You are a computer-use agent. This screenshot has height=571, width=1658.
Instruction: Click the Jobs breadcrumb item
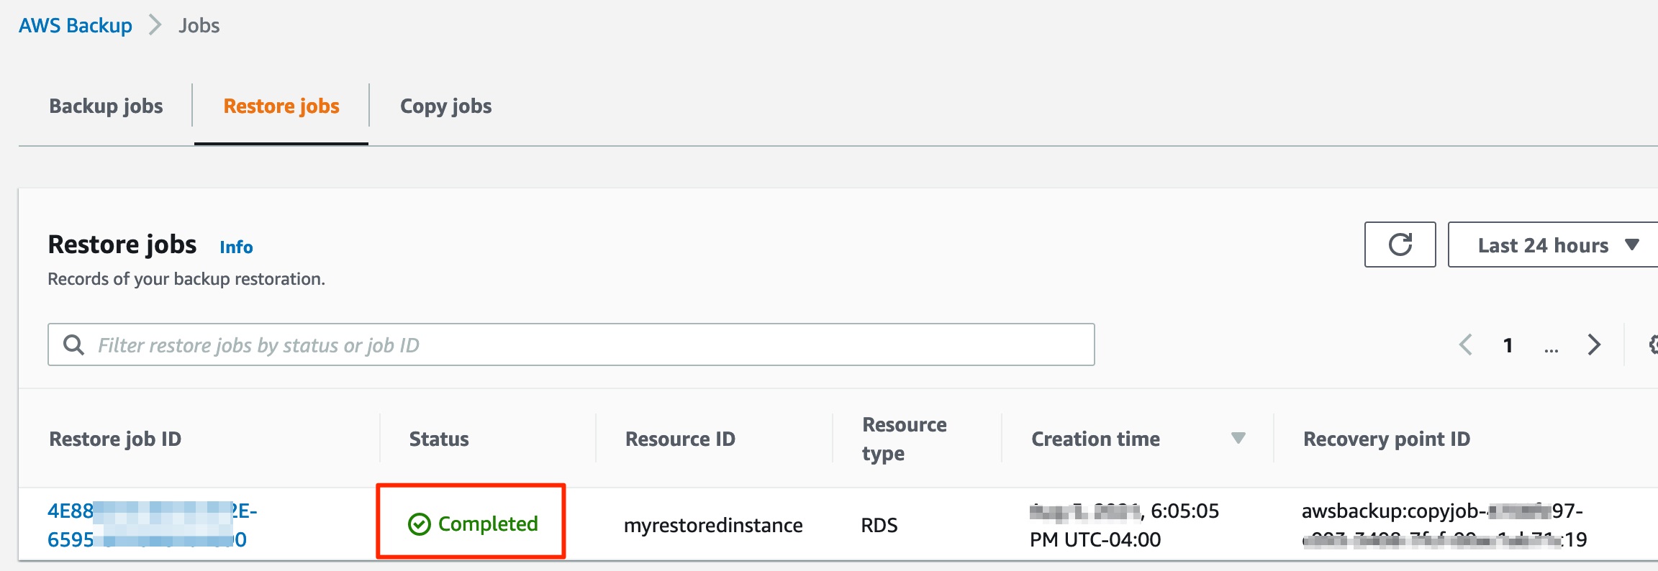199,25
